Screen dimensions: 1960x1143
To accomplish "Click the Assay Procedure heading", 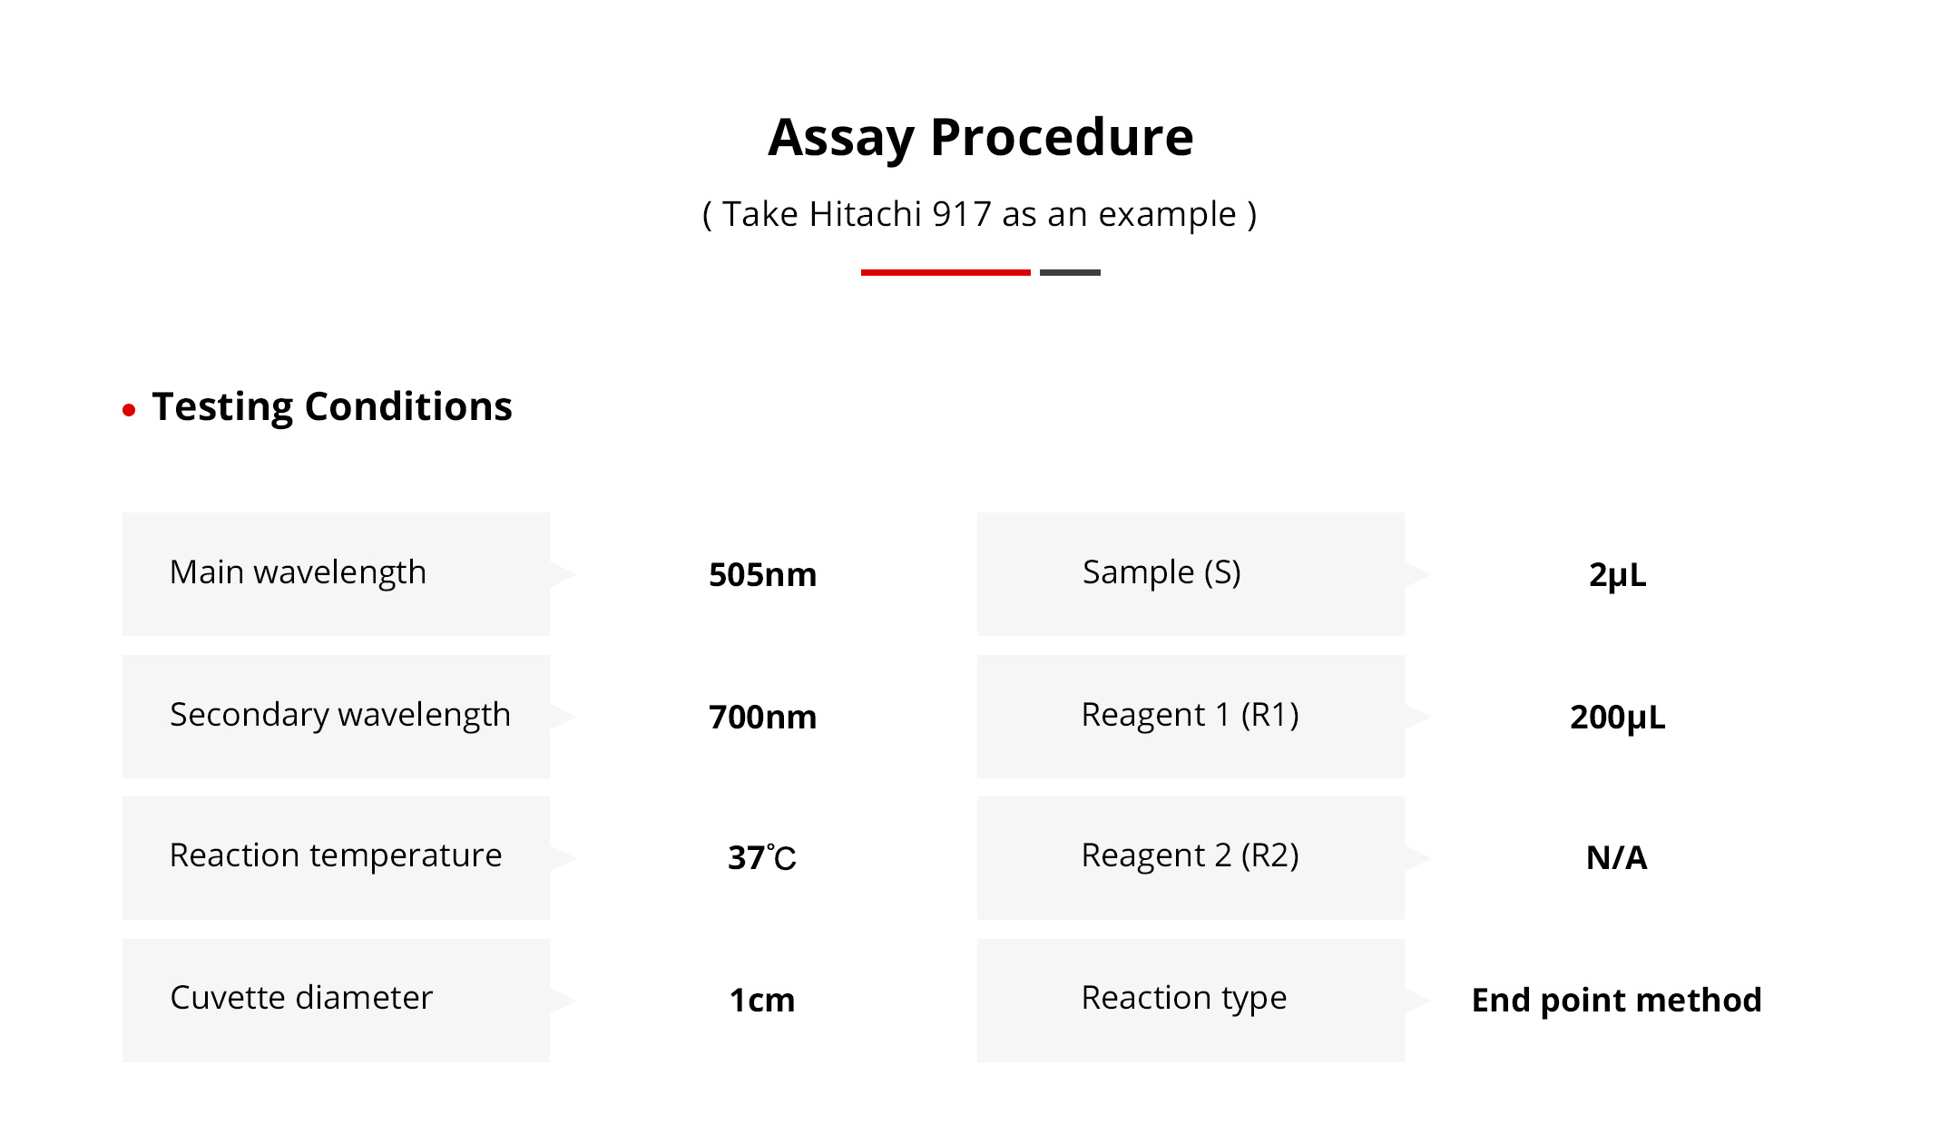I will [x=980, y=138].
